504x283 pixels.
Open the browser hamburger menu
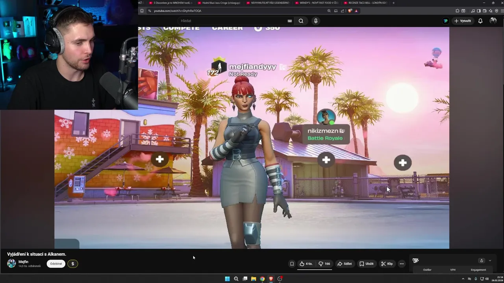click(502, 11)
